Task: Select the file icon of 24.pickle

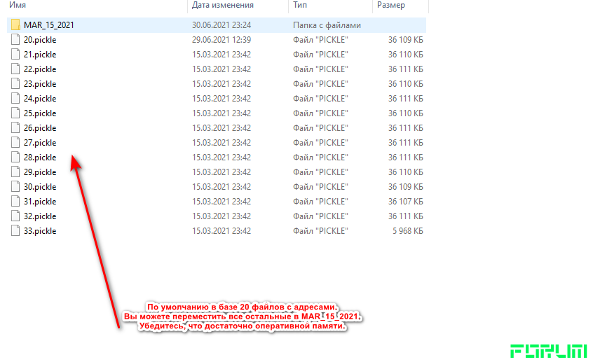Action: (15, 99)
